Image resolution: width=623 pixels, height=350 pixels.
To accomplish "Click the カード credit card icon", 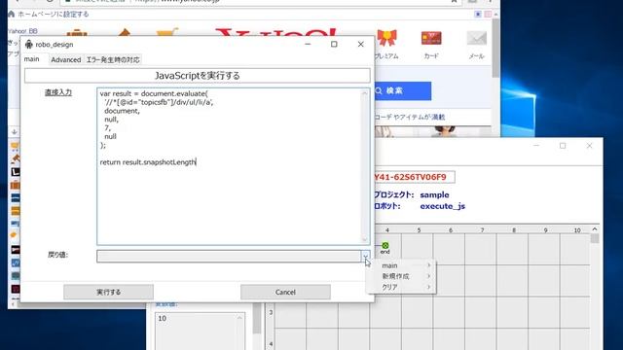I will click(431, 39).
